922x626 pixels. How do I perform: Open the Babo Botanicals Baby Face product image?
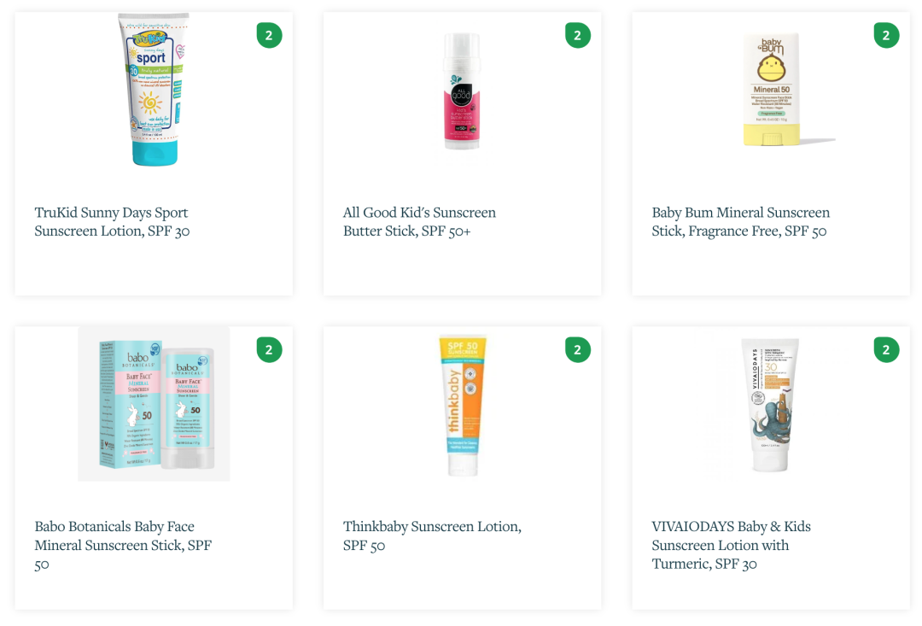click(154, 404)
